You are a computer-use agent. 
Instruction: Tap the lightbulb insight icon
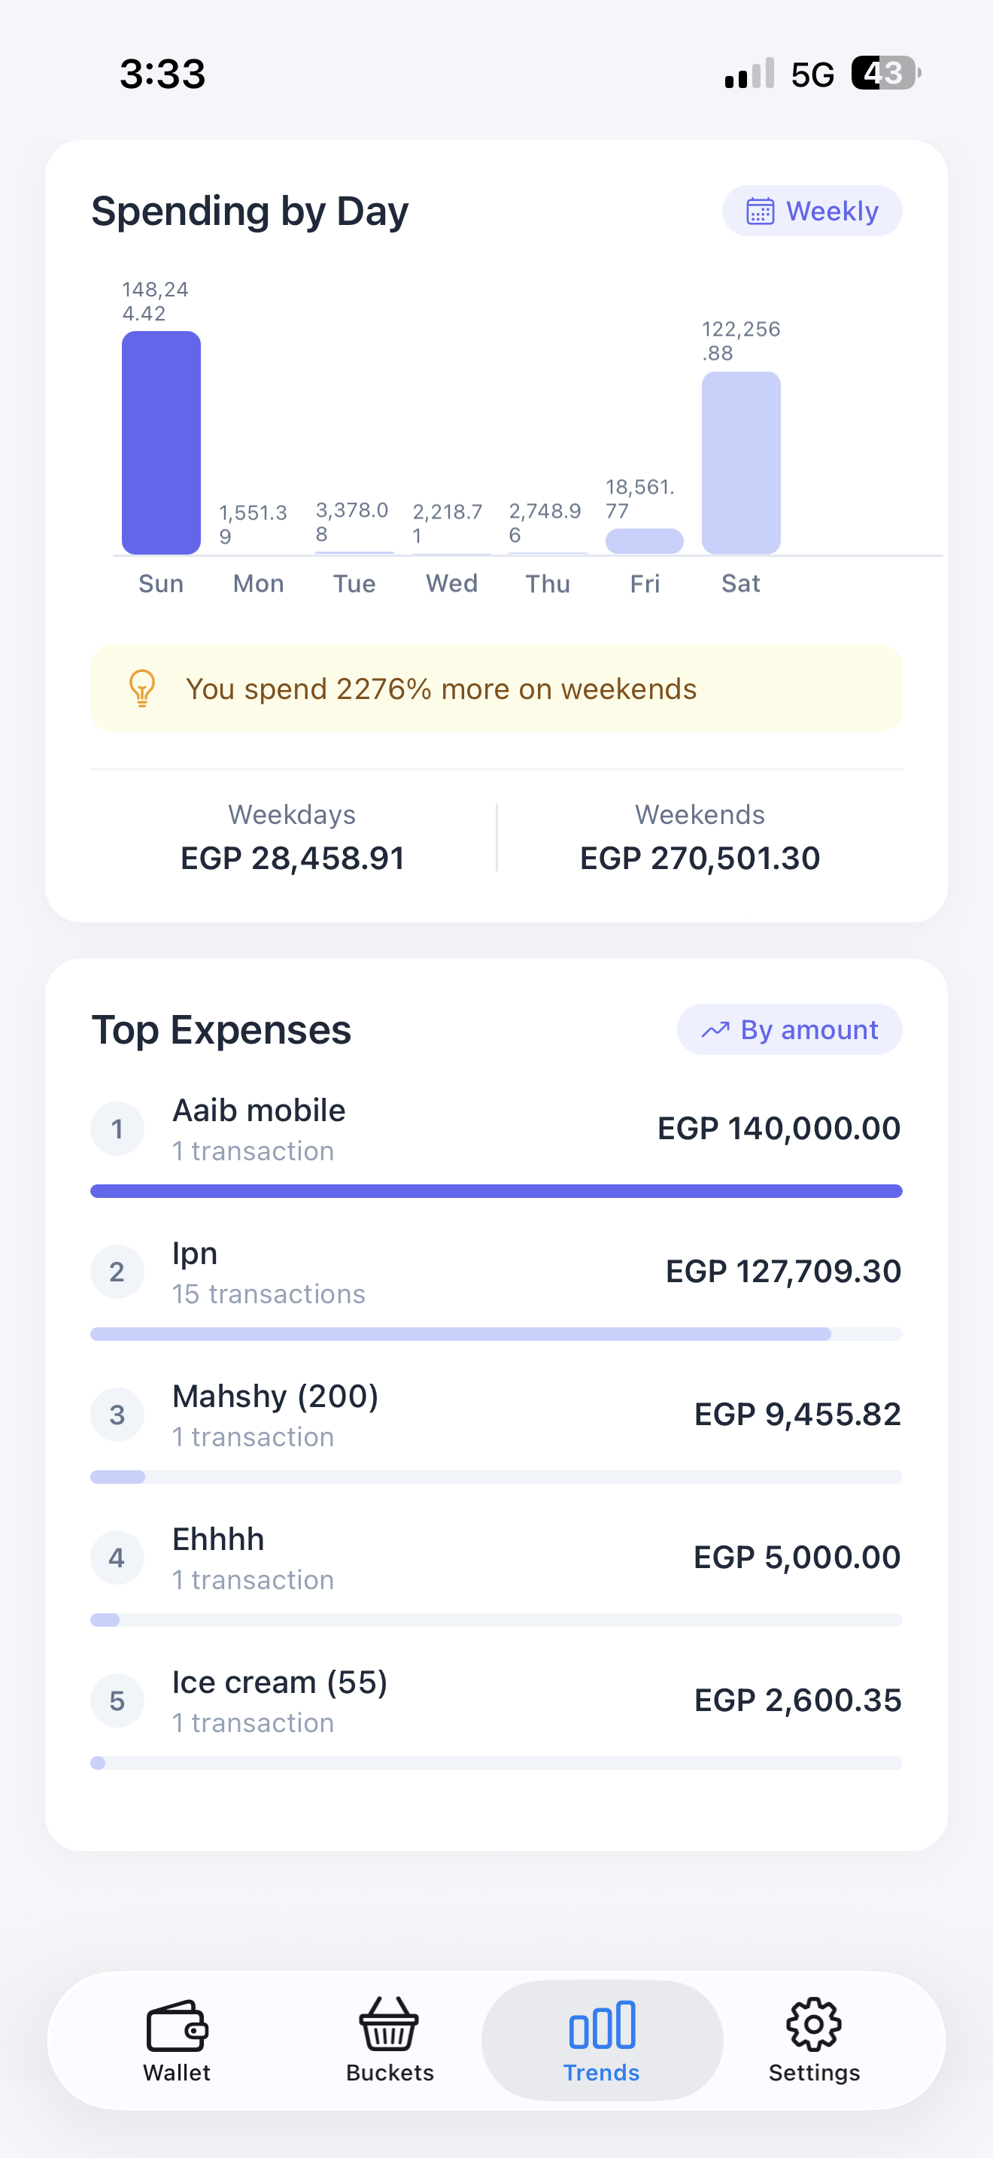(142, 688)
